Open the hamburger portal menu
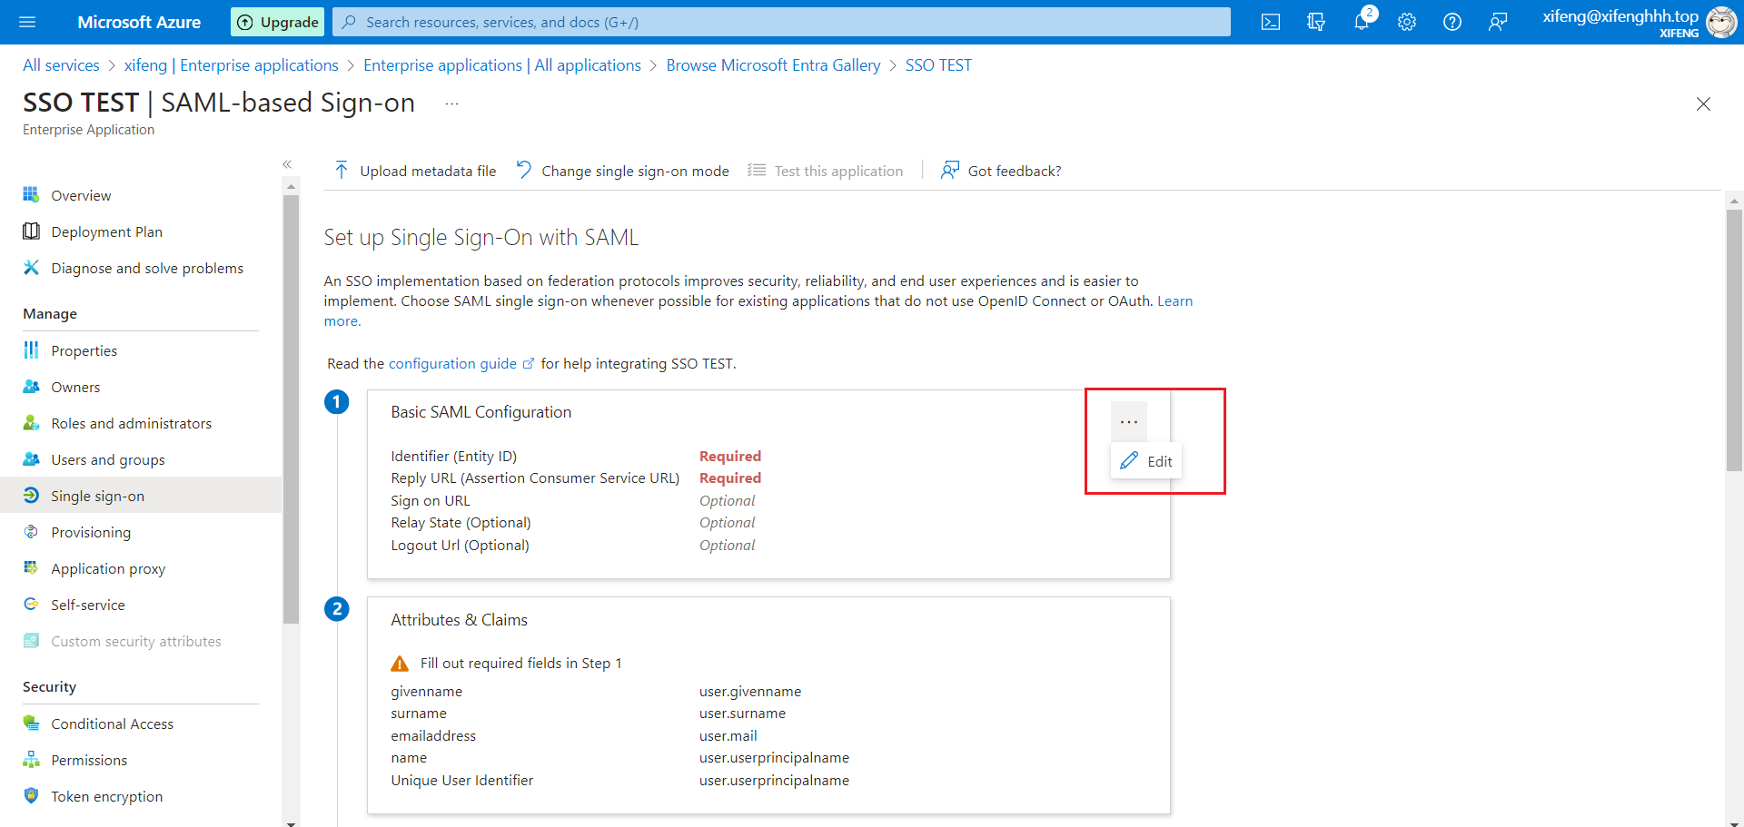 (x=27, y=22)
